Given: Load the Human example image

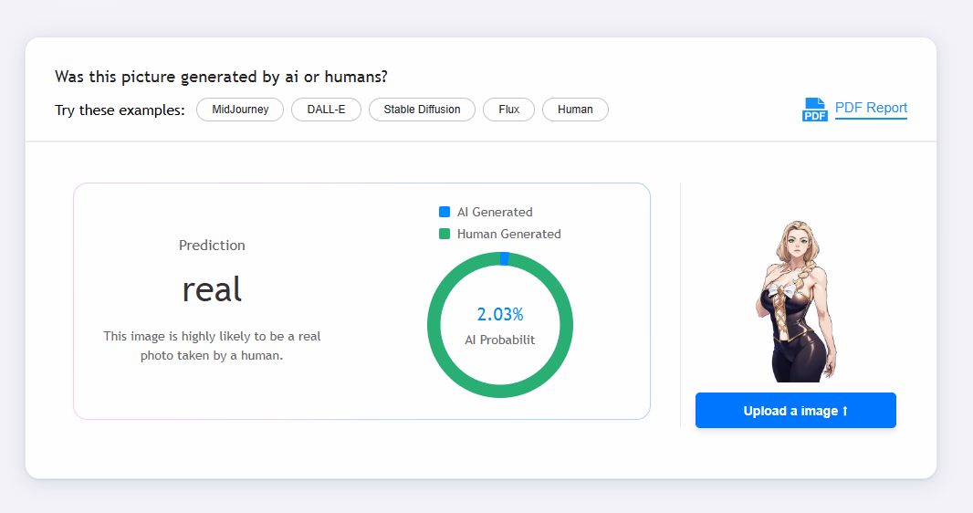Looking at the screenshot, I should pos(575,110).
